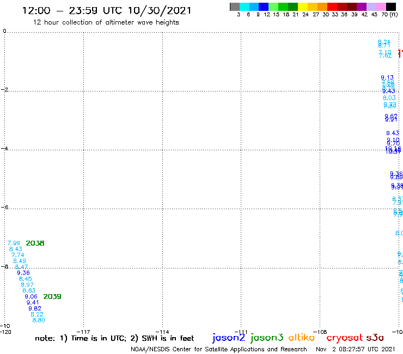The height and width of the screenshot is (354, 403).
Task: Select the 8.49 wave height reading
Action: tap(20, 261)
